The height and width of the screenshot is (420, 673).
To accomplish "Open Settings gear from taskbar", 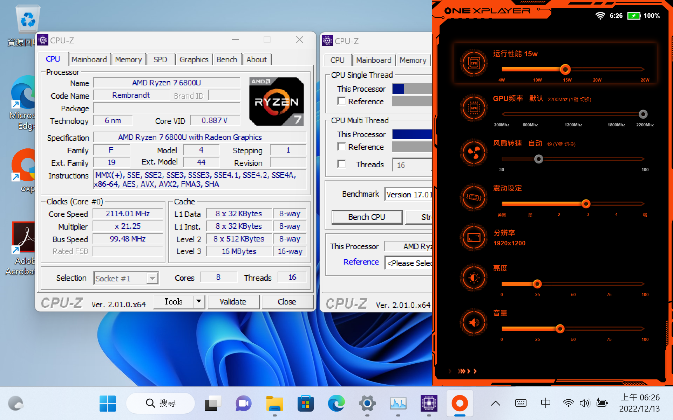I will coord(367,403).
